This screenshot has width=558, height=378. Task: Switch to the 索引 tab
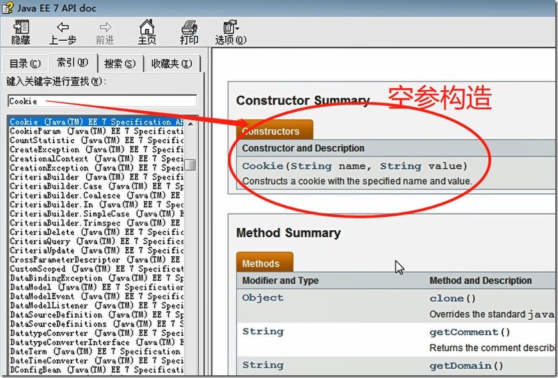coord(73,63)
